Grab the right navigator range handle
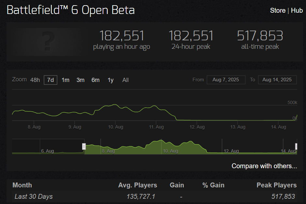The width and height of the screenshot is (306, 204). pyautogui.click(x=296, y=146)
